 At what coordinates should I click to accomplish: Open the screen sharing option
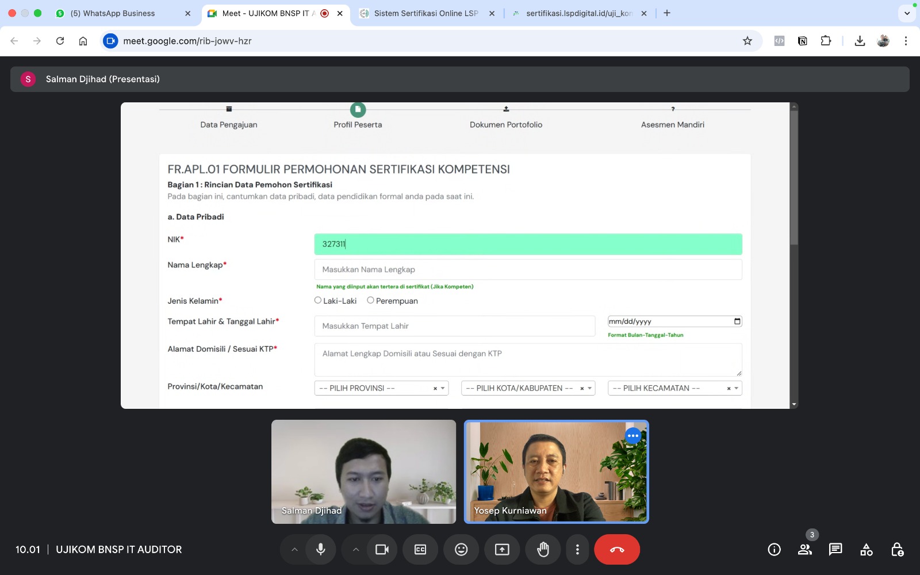502,549
